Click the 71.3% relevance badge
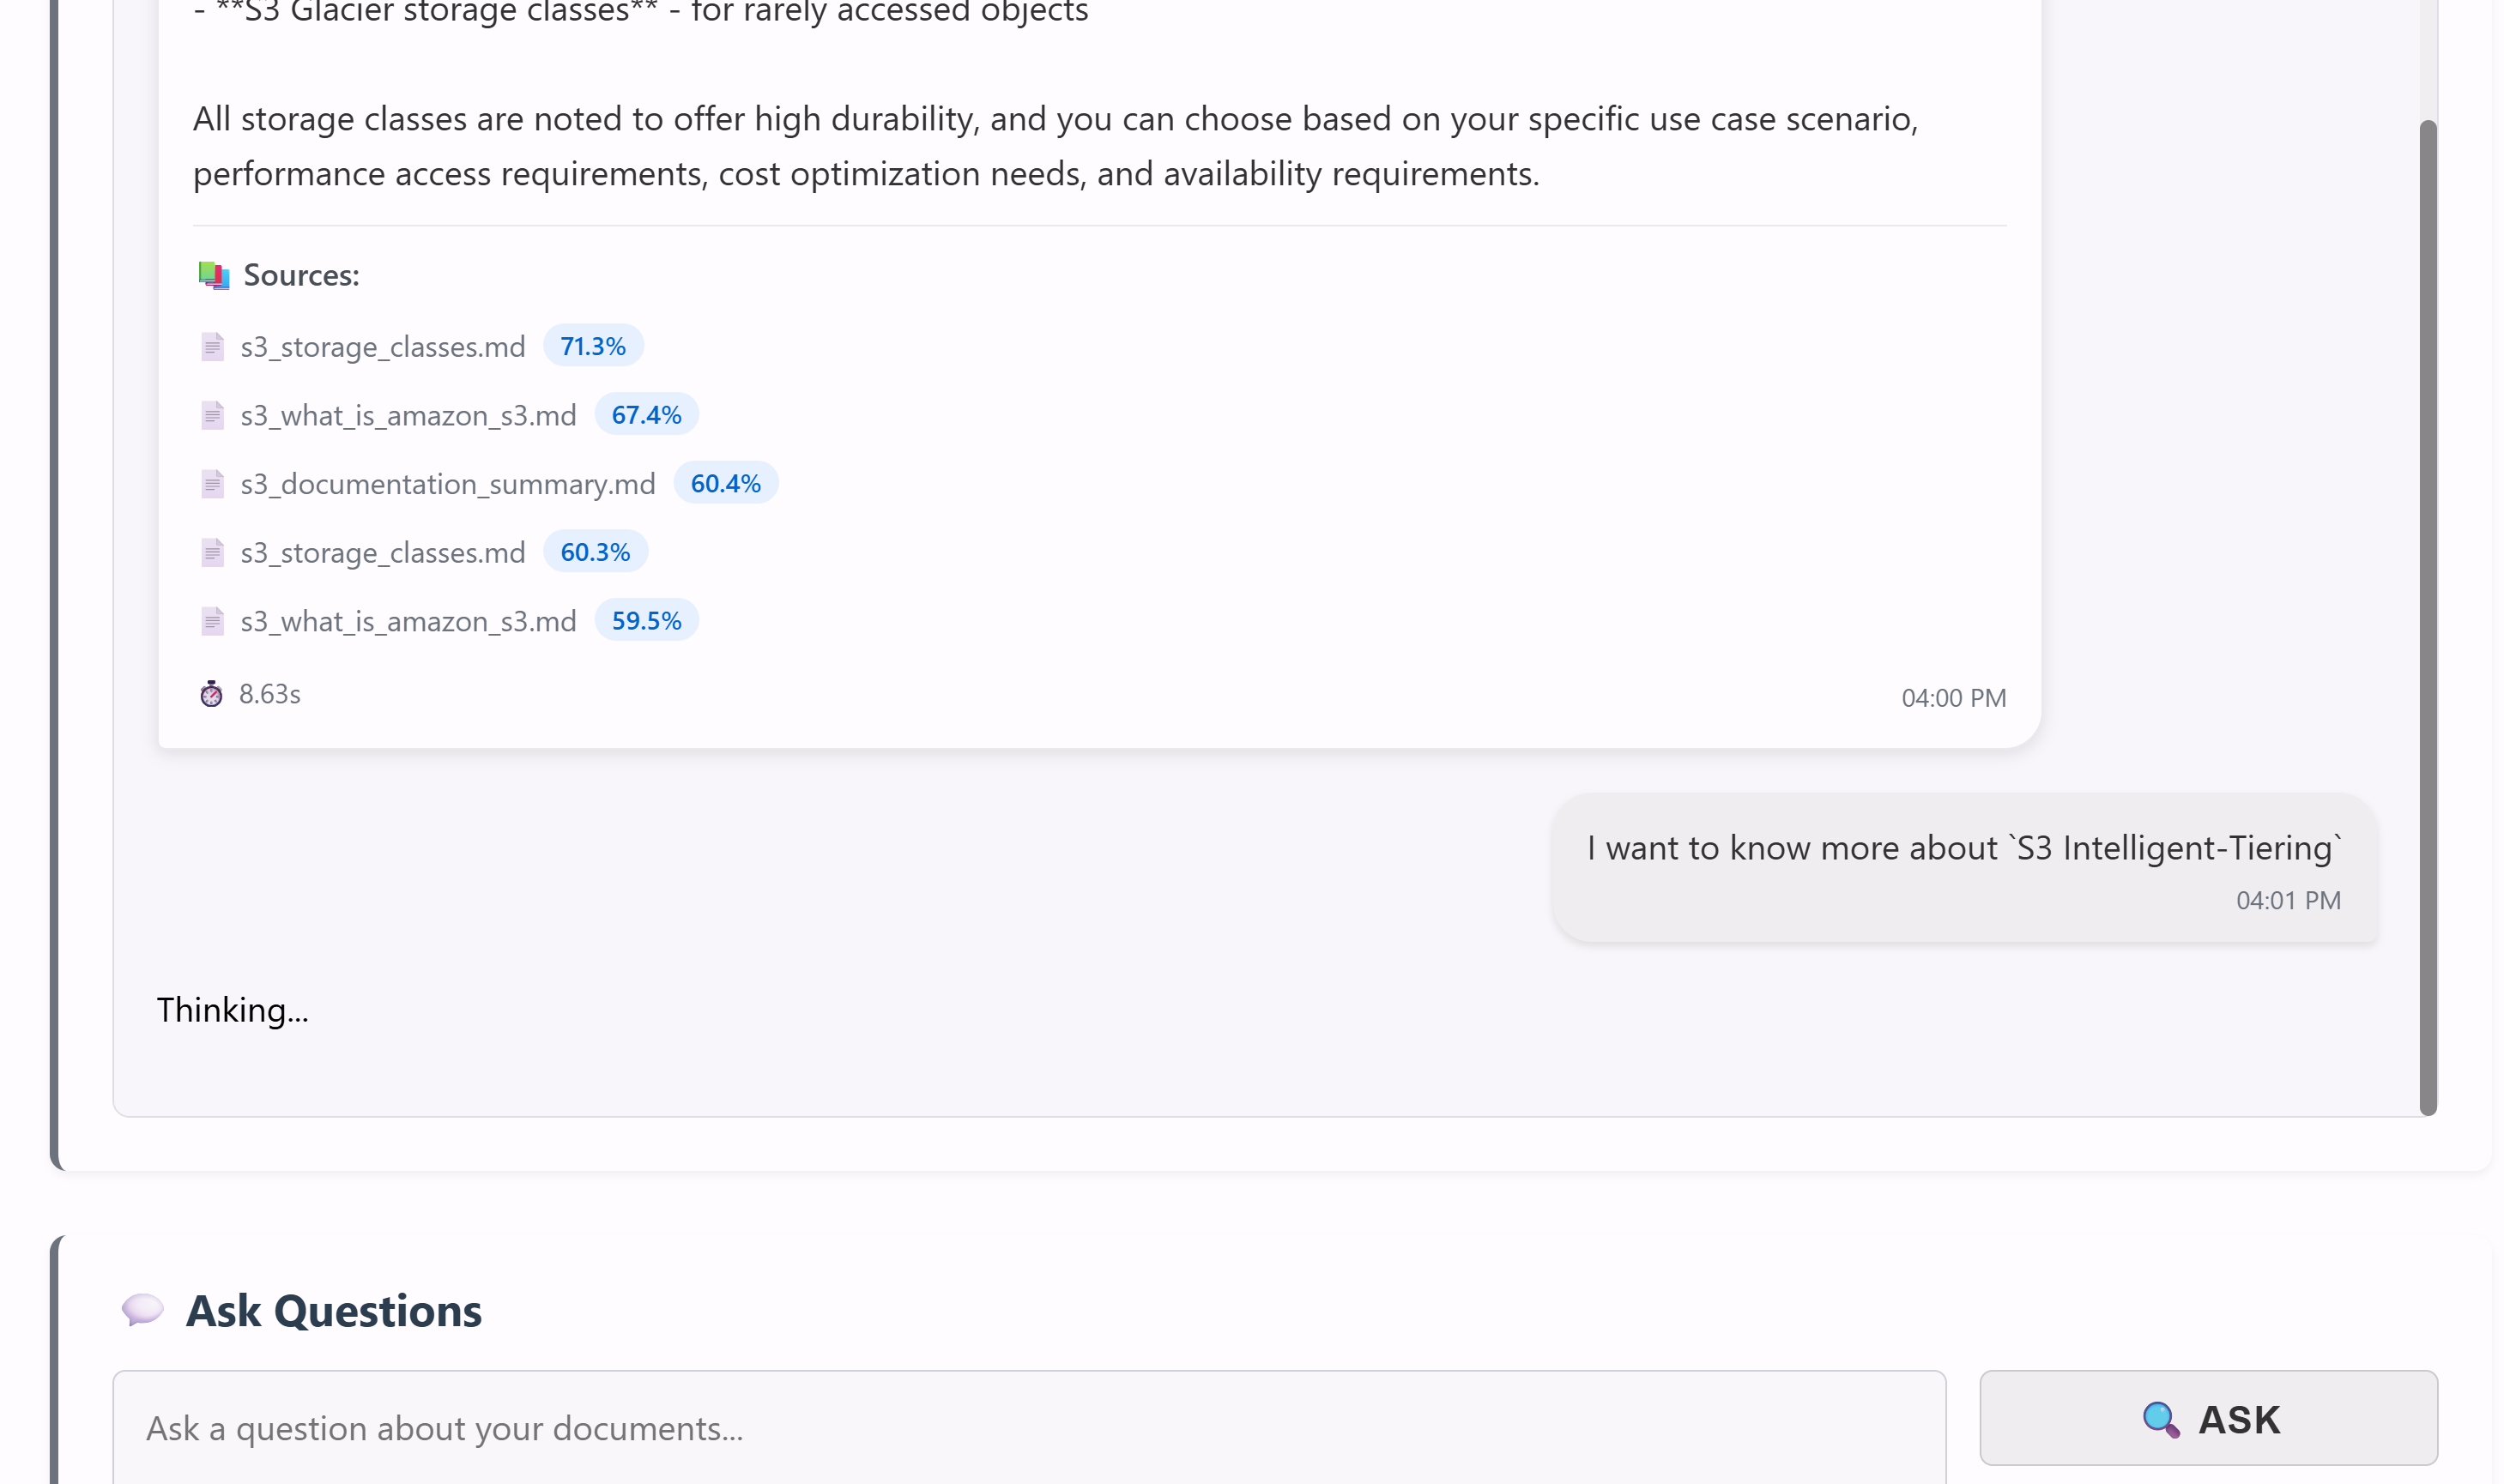Image resolution: width=2504 pixels, height=1484 pixels. [592, 346]
